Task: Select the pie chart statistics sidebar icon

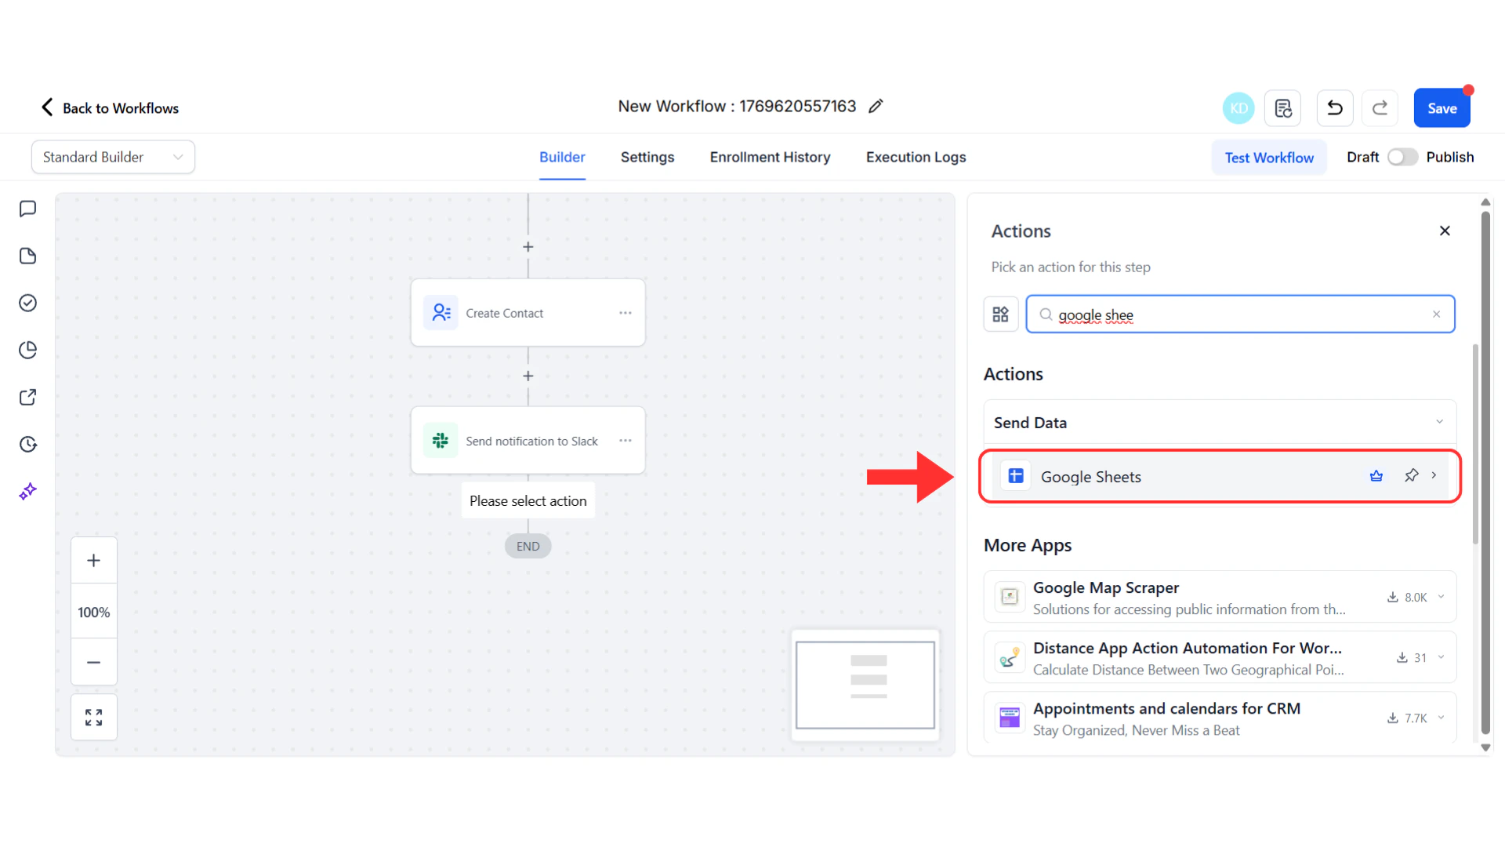Action: click(28, 350)
